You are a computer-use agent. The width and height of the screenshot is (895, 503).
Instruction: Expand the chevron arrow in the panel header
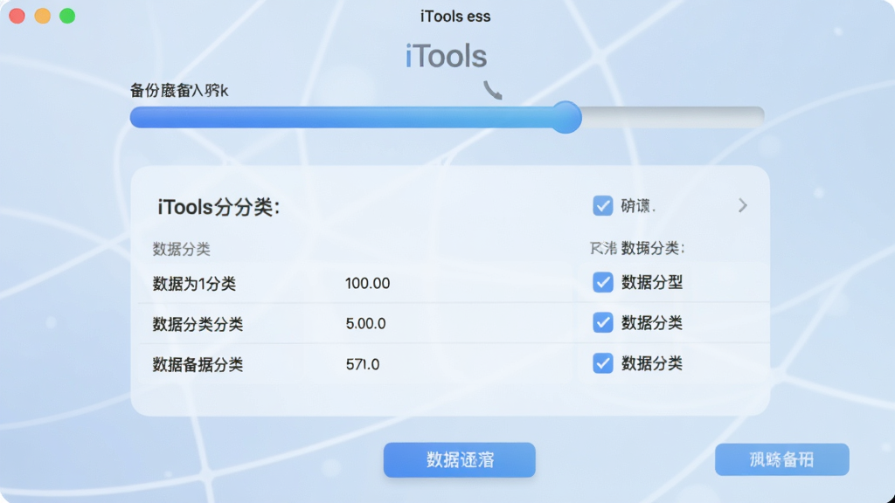click(743, 206)
